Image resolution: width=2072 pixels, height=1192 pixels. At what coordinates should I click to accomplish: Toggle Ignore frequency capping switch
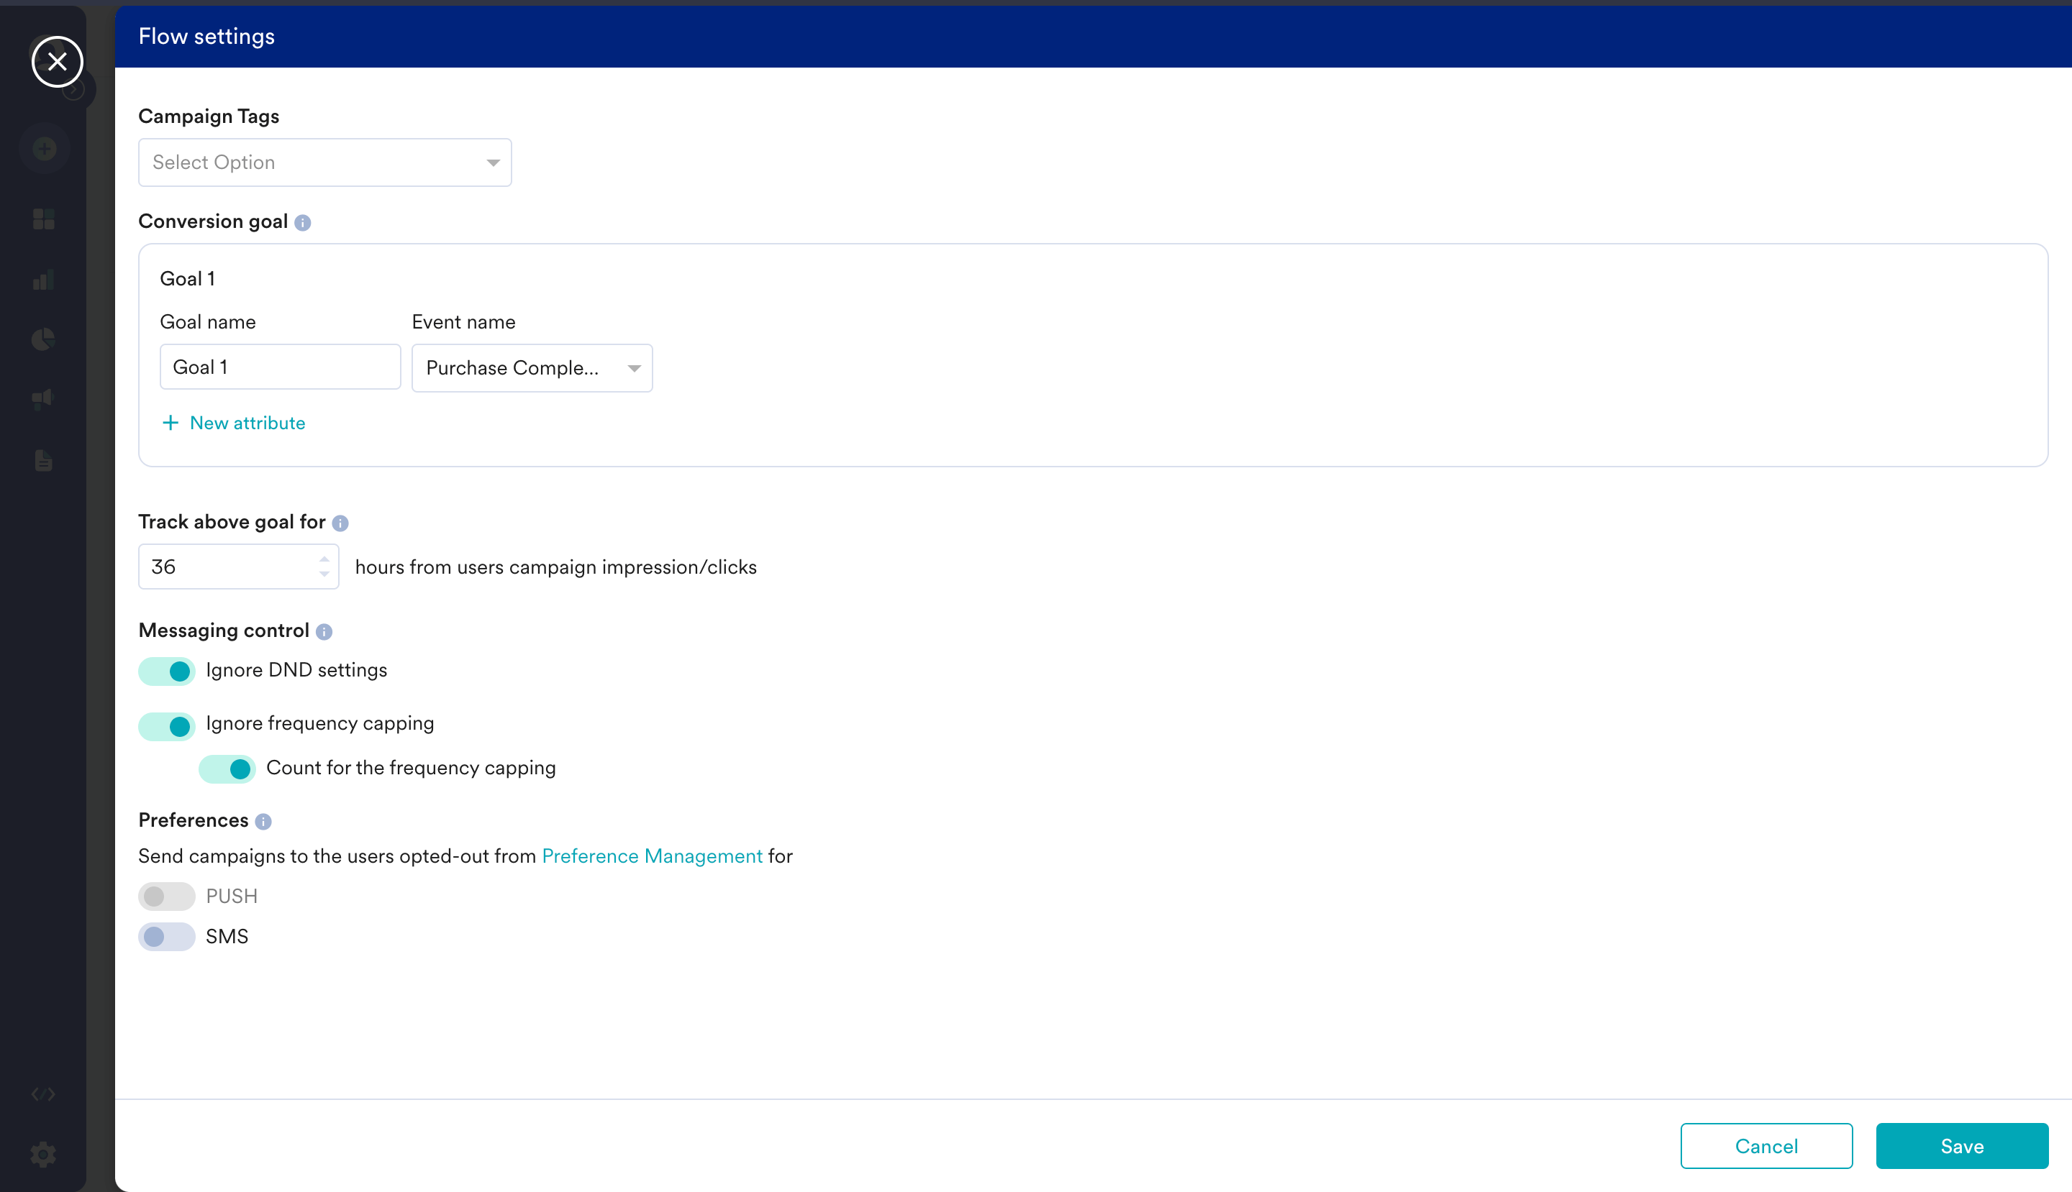(x=166, y=725)
